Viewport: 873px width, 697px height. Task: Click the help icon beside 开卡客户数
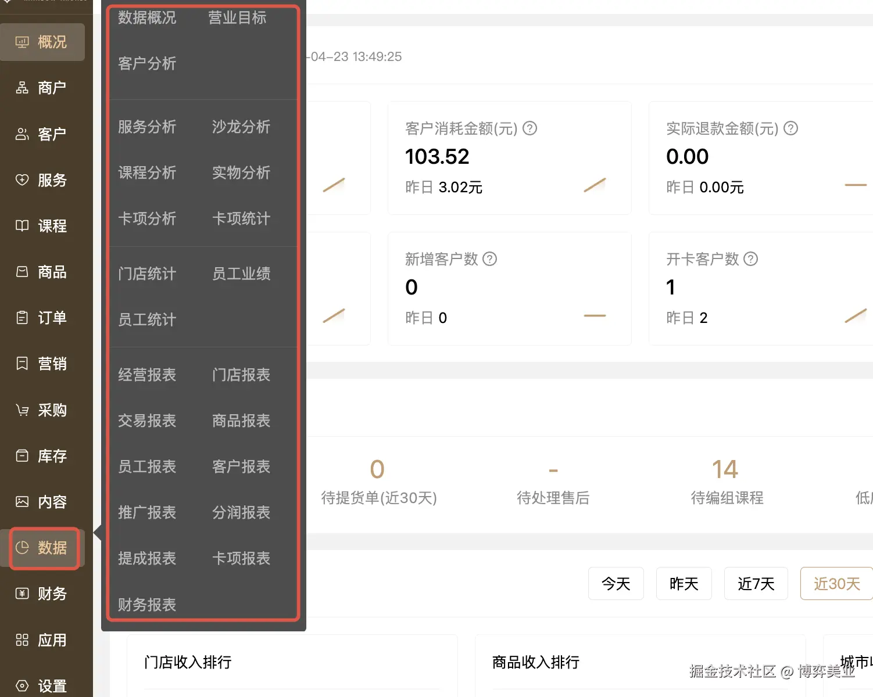pos(751,259)
